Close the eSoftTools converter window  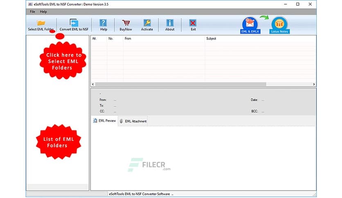[x=310, y=4]
